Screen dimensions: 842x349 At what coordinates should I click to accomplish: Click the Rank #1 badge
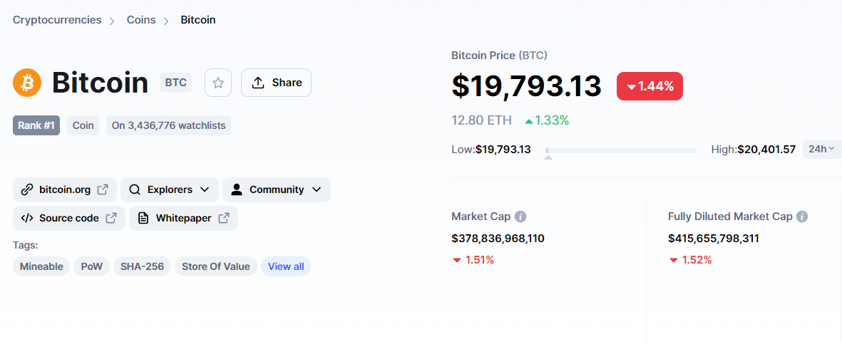(x=36, y=125)
